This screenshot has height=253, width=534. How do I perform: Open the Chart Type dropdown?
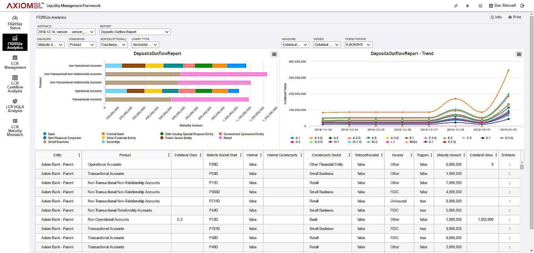145,45
